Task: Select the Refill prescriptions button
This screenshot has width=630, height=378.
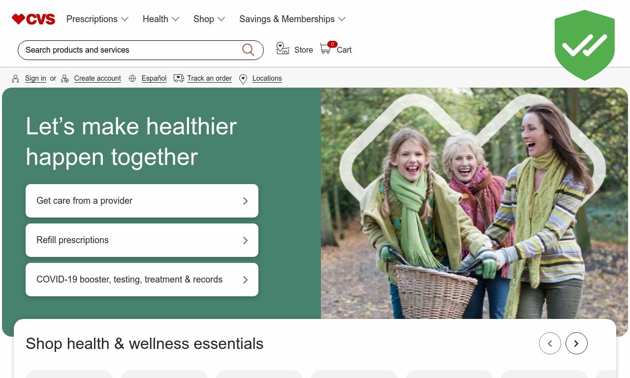Action: pos(142,240)
